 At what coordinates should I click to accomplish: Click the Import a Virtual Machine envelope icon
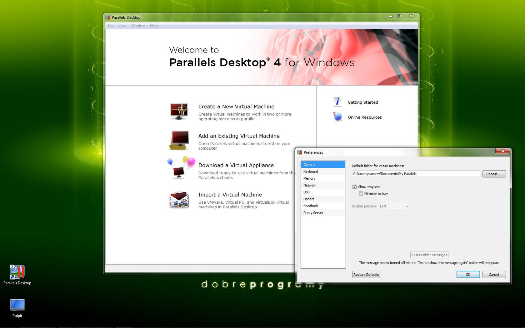(x=179, y=200)
